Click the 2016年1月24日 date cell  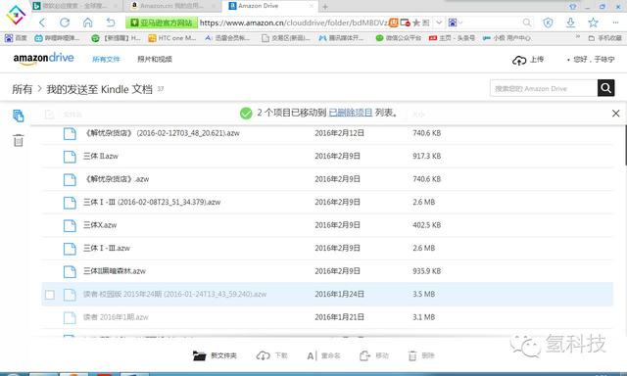[x=339, y=294]
